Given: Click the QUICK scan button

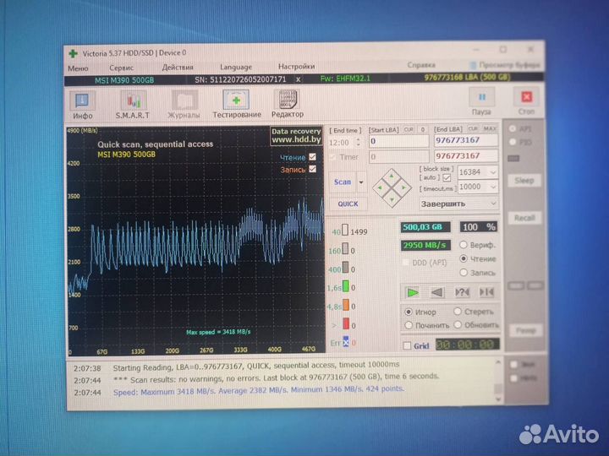Looking at the screenshot, I should point(348,204).
